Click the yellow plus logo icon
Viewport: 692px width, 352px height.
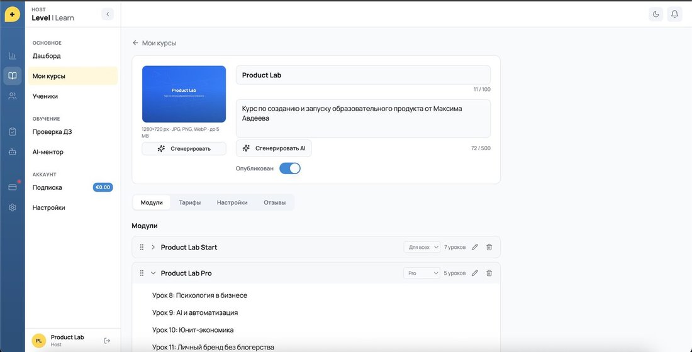(12, 14)
